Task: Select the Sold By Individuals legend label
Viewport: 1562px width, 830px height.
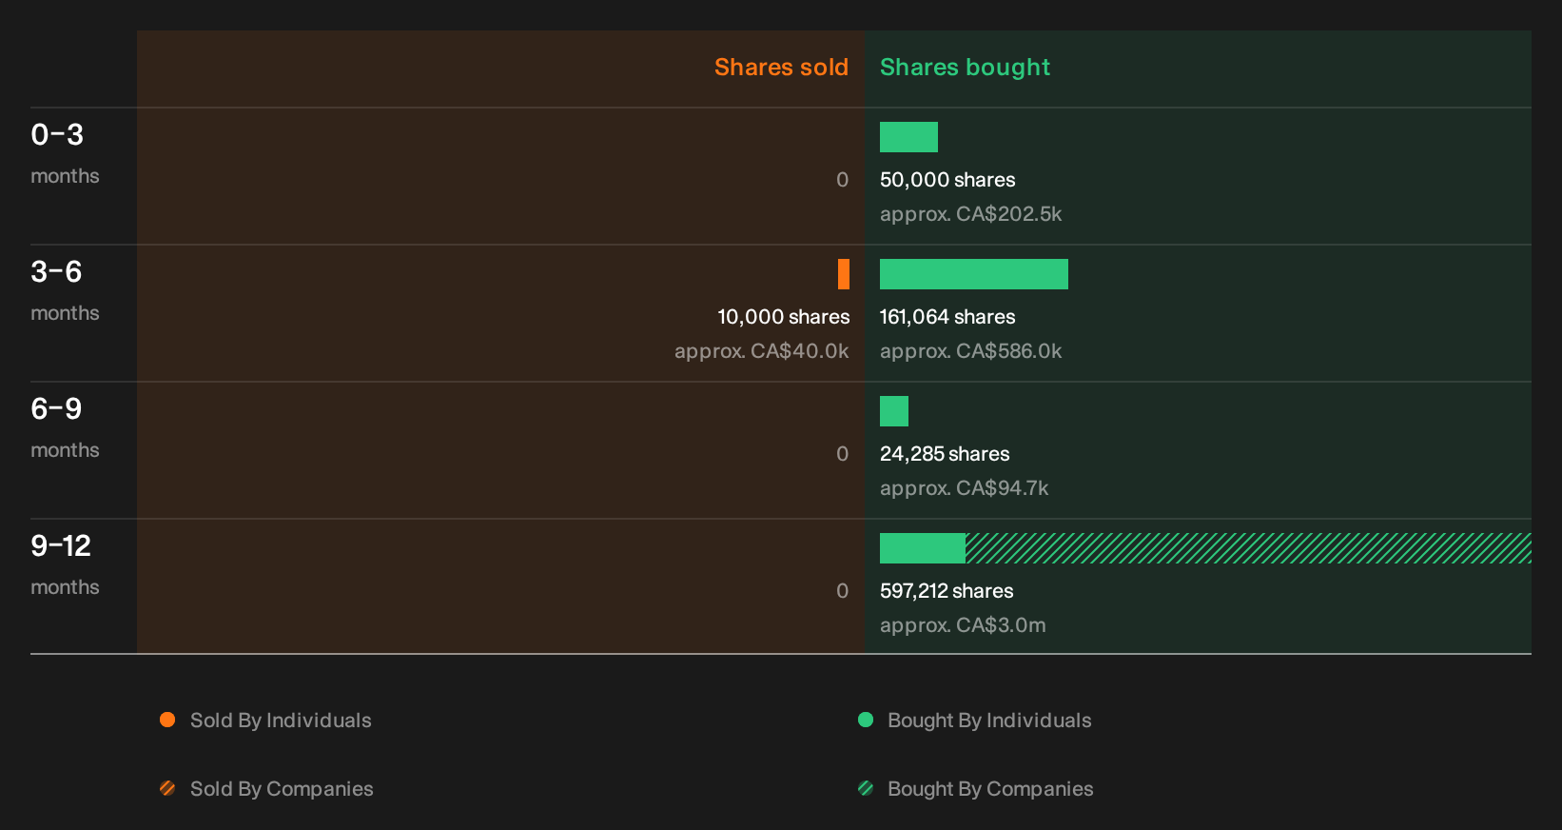Action: pos(281,721)
